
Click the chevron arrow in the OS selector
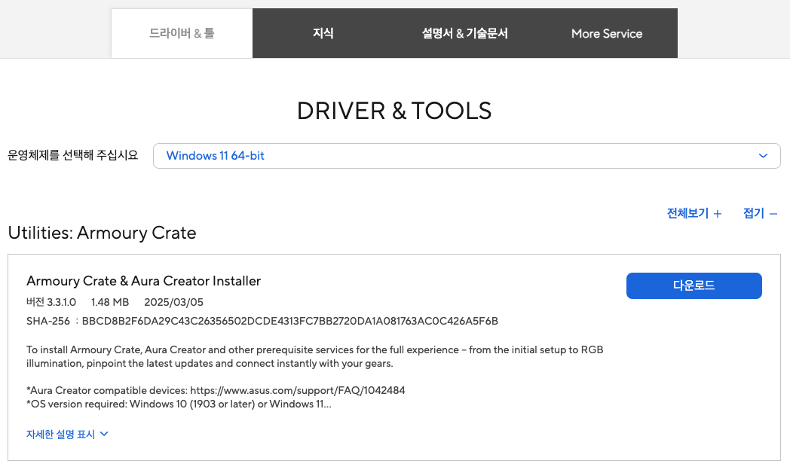[x=763, y=156]
